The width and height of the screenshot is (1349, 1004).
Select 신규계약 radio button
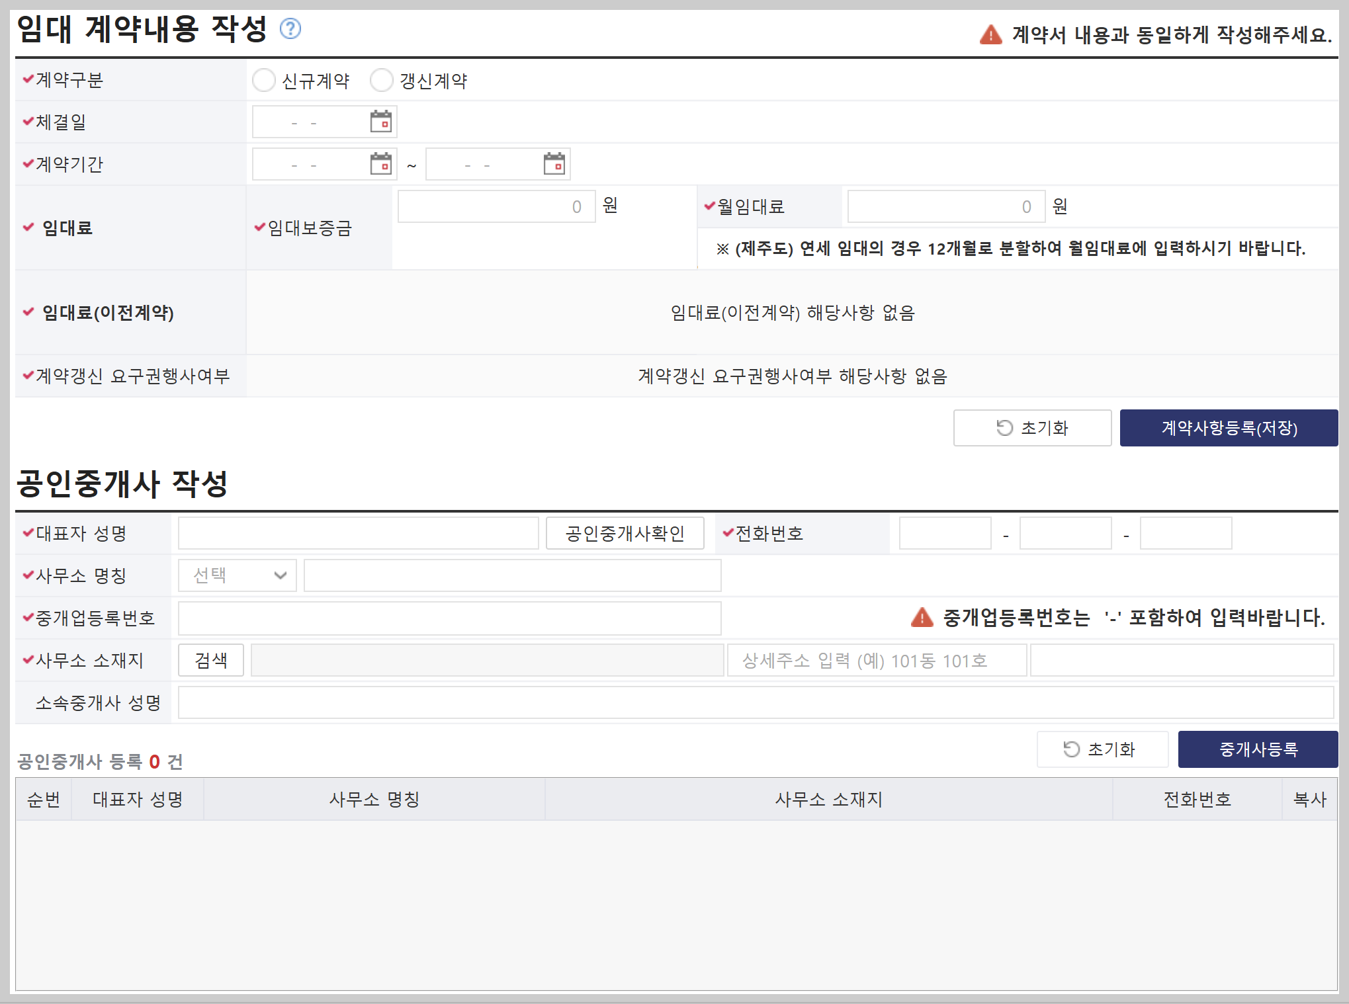pyautogui.click(x=264, y=81)
